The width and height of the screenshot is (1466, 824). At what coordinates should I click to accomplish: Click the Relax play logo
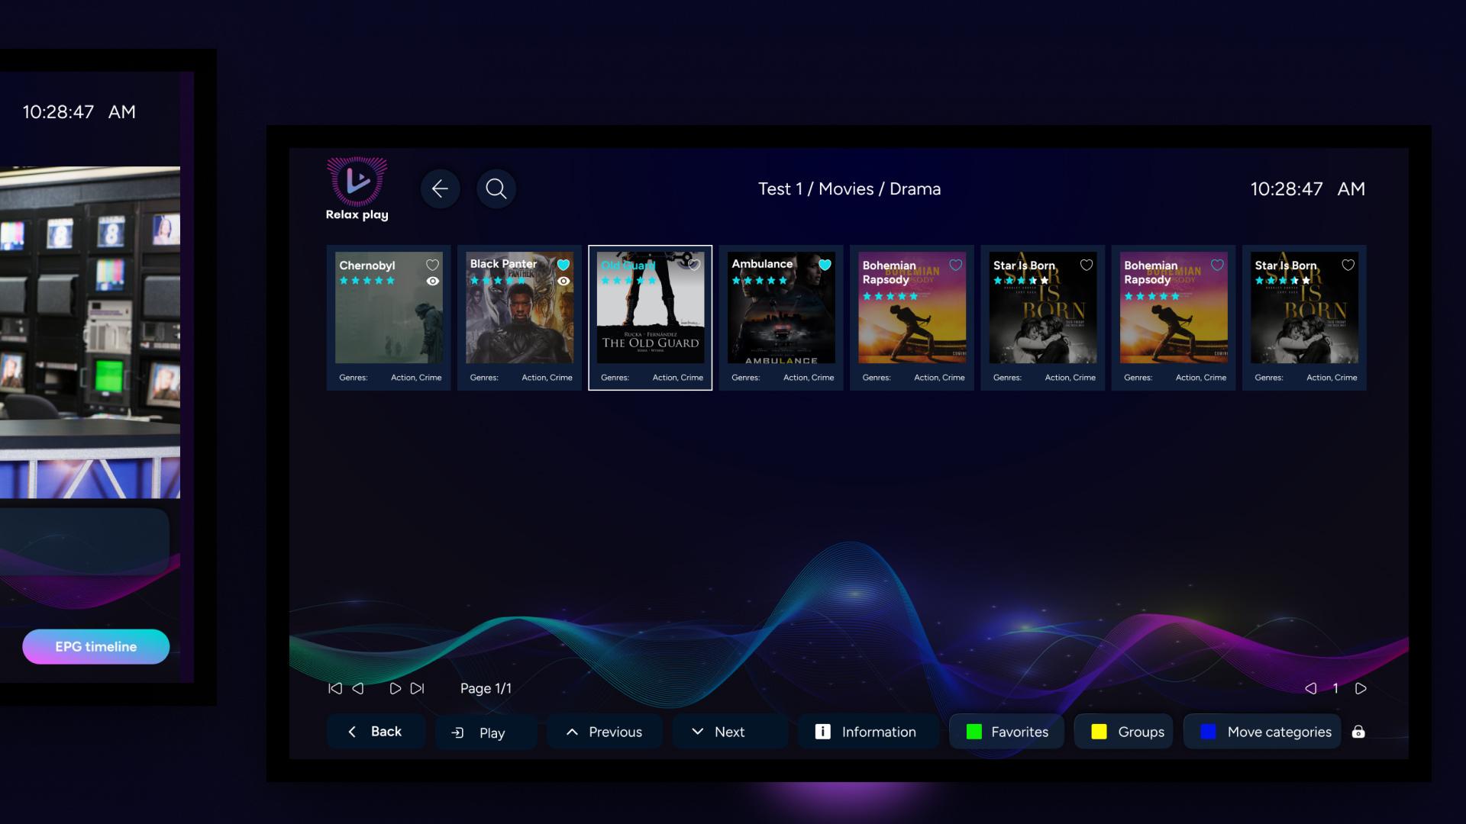point(357,189)
